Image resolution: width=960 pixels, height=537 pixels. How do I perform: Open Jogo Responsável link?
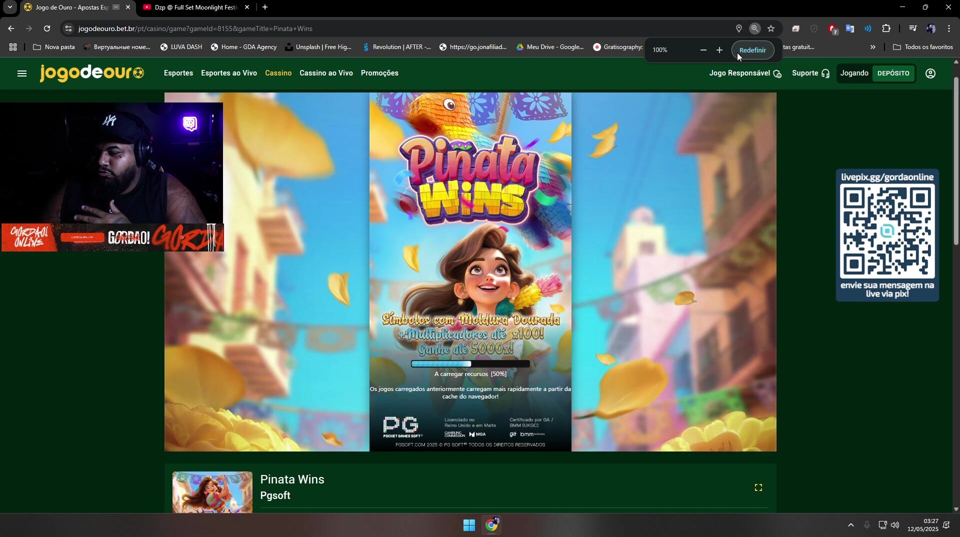pos(745,73)
